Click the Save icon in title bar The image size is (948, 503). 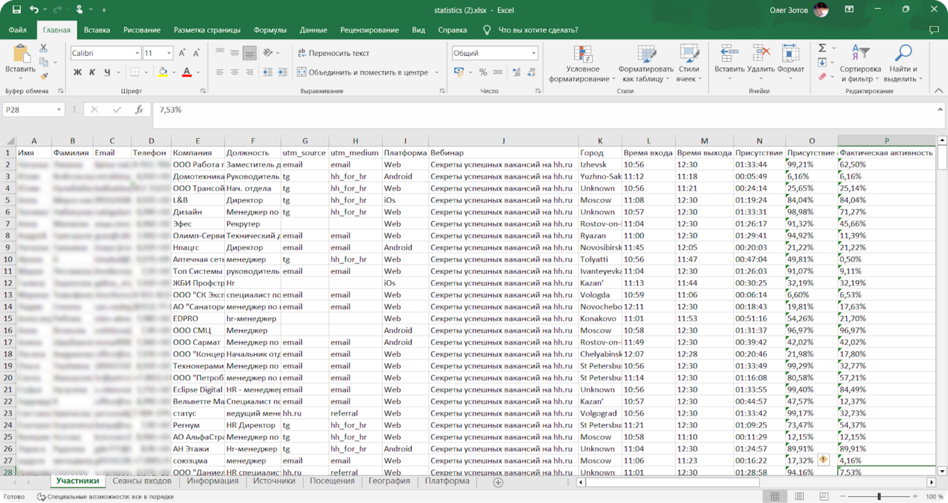click(x=16, y=10)
